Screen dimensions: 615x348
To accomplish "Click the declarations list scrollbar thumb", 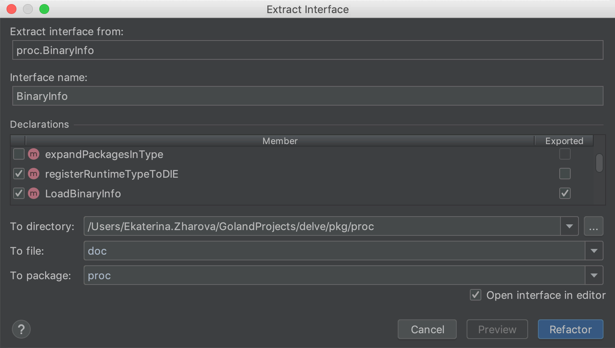I will coord(599,163).
